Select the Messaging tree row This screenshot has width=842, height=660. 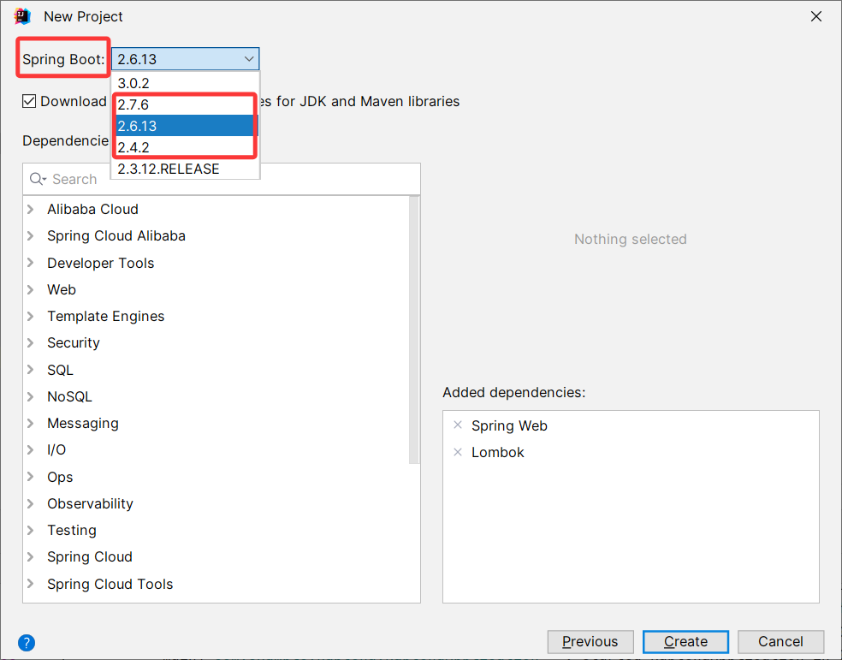point(216,423)
